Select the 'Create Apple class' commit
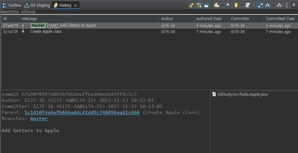Screen dimensions: 298x153 [x=46, y=31]
